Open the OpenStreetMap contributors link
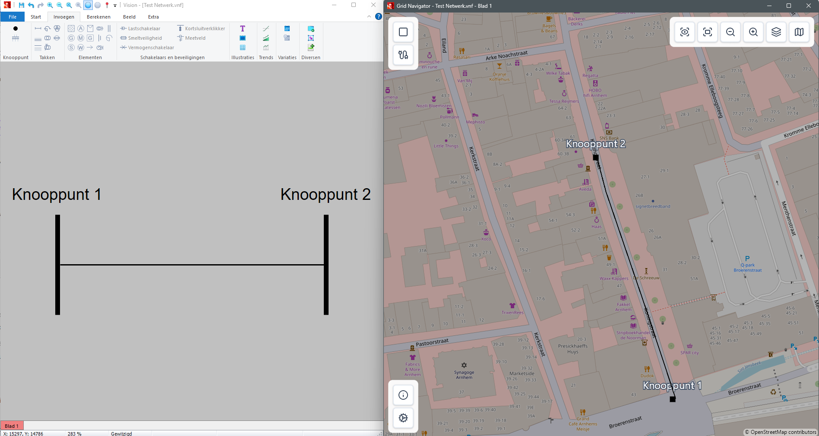The height and width of the screenshot is (436, 819). click(x=781, y=432)
